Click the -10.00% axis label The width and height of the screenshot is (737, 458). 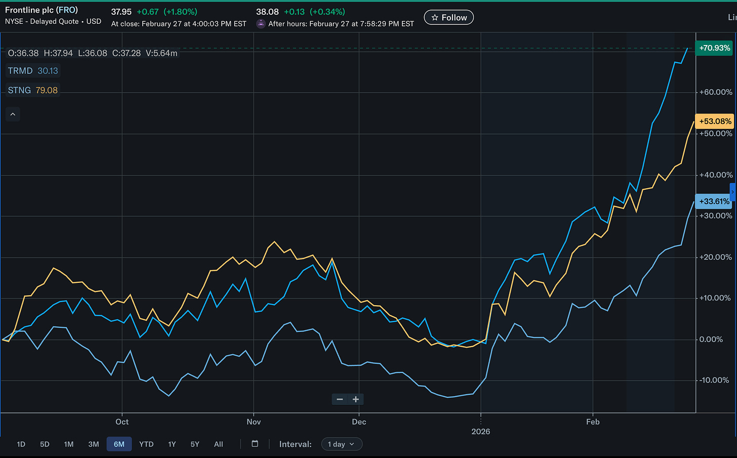coord(714,380)
